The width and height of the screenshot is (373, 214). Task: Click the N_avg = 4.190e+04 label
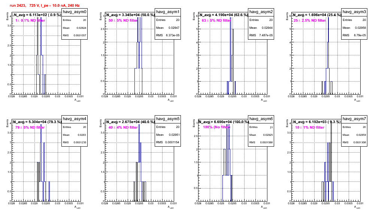coord(224,15)
